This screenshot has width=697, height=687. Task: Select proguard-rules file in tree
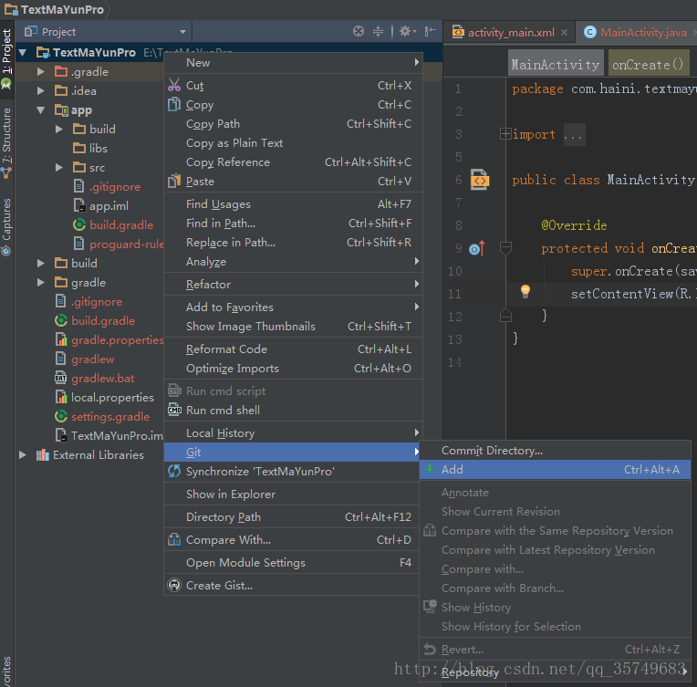pyautogui.click(x=127, y=245)
